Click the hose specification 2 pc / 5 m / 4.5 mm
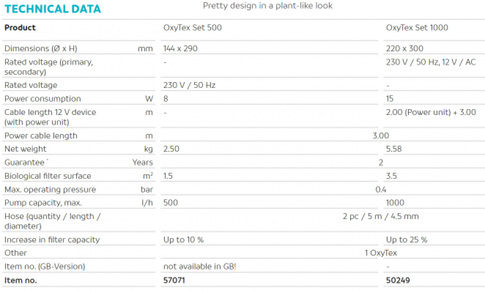This screenshot has height=293, width=485. coord(380,216)
